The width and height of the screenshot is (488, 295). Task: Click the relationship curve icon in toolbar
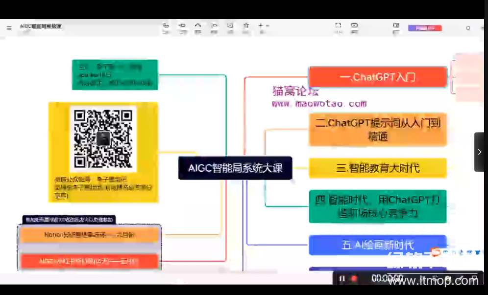pos(198,27)
